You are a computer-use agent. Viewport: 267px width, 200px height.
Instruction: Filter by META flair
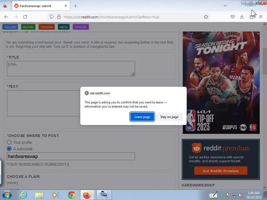point(64,27)
